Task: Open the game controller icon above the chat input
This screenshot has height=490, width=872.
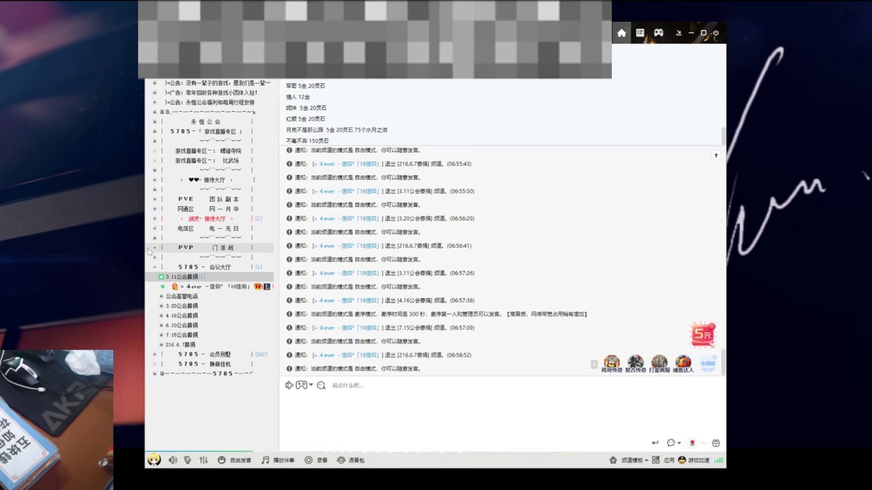Action: (x=301, y=385)
